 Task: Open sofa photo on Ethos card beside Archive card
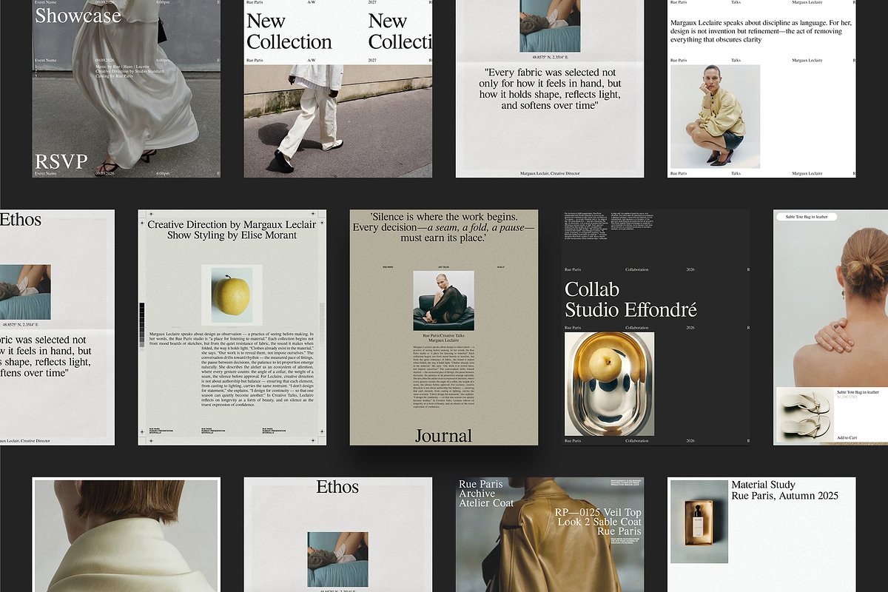coord(337,559)
